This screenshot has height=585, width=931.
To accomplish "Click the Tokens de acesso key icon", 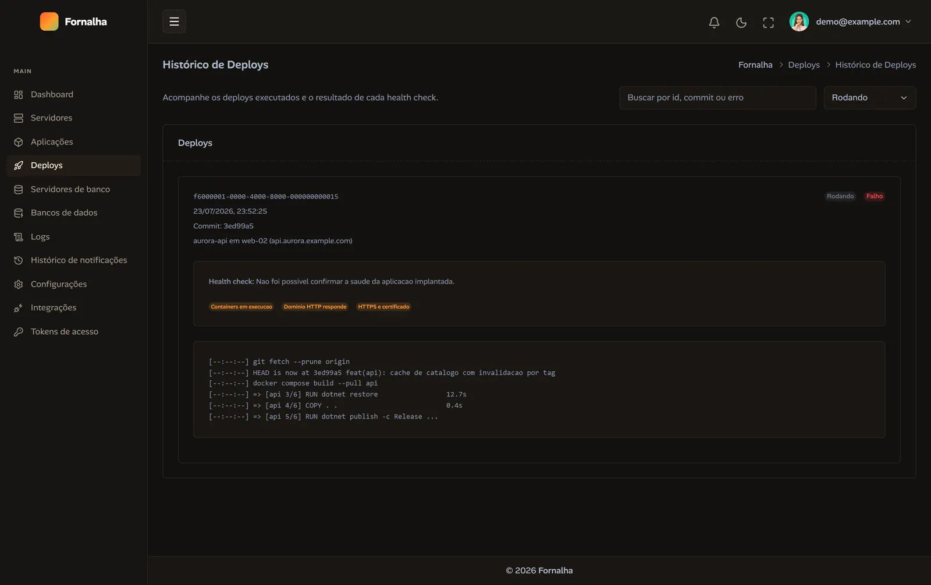I will pos(19,332).
